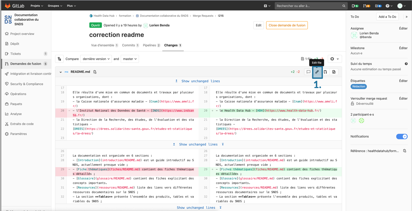
Task: Copy merge request reference icon
Action: coord(405,151)
